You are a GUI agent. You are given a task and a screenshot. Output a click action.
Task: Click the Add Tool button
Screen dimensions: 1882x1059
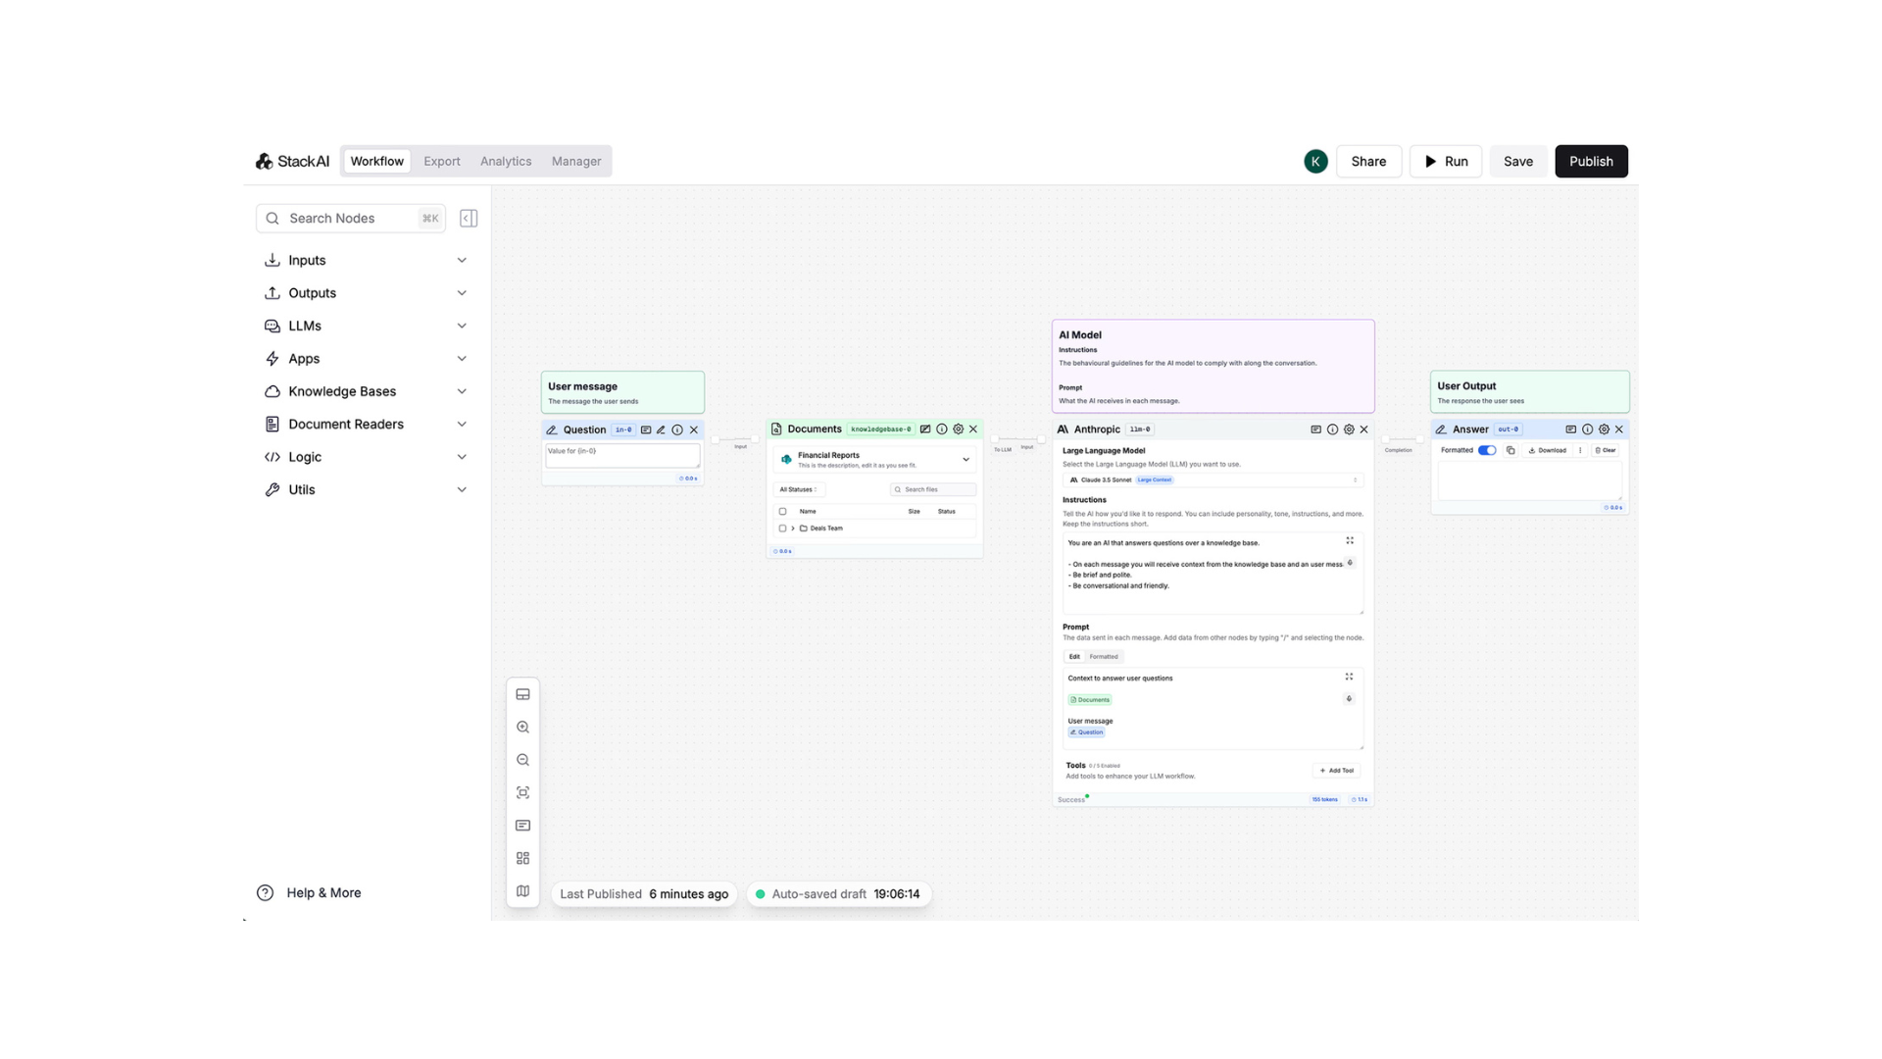[x=1336, y=771]
